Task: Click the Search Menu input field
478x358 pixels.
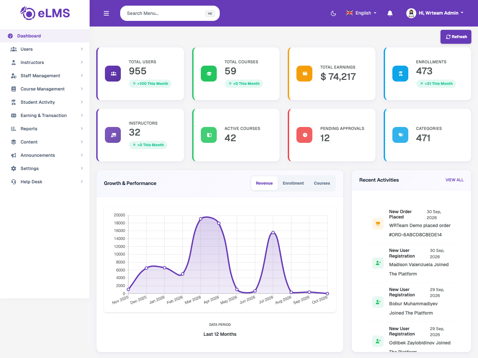Action: [x=170, y=13]
